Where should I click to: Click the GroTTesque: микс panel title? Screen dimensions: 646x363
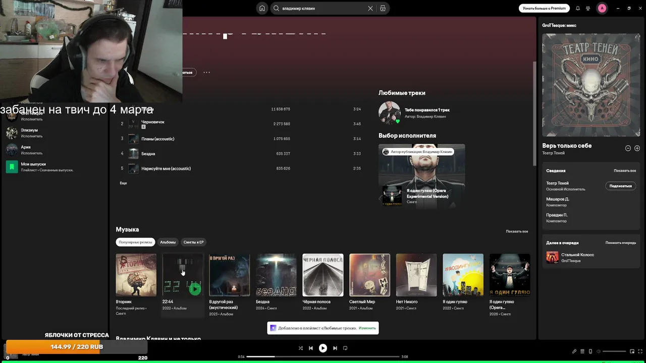tap(559, 25)
